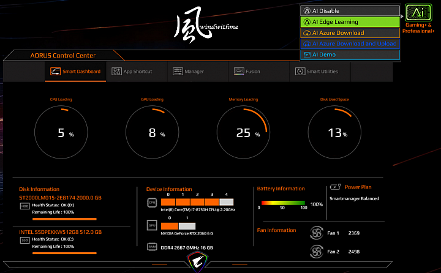Image resolution: width=441 pixels, height=273 pixels.
Task: Click Smartmanager Balanced power plan text
Action: pos(355,198)
